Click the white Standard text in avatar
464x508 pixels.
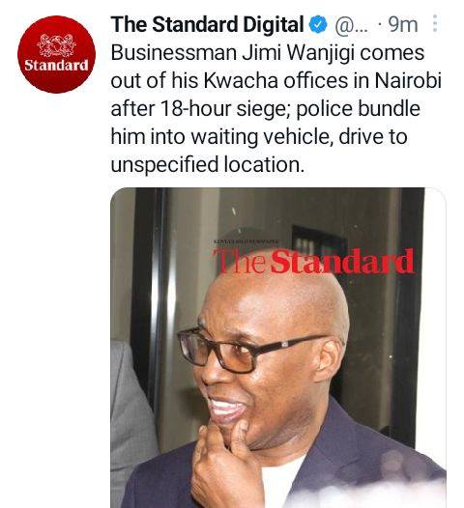coord(56,65)
